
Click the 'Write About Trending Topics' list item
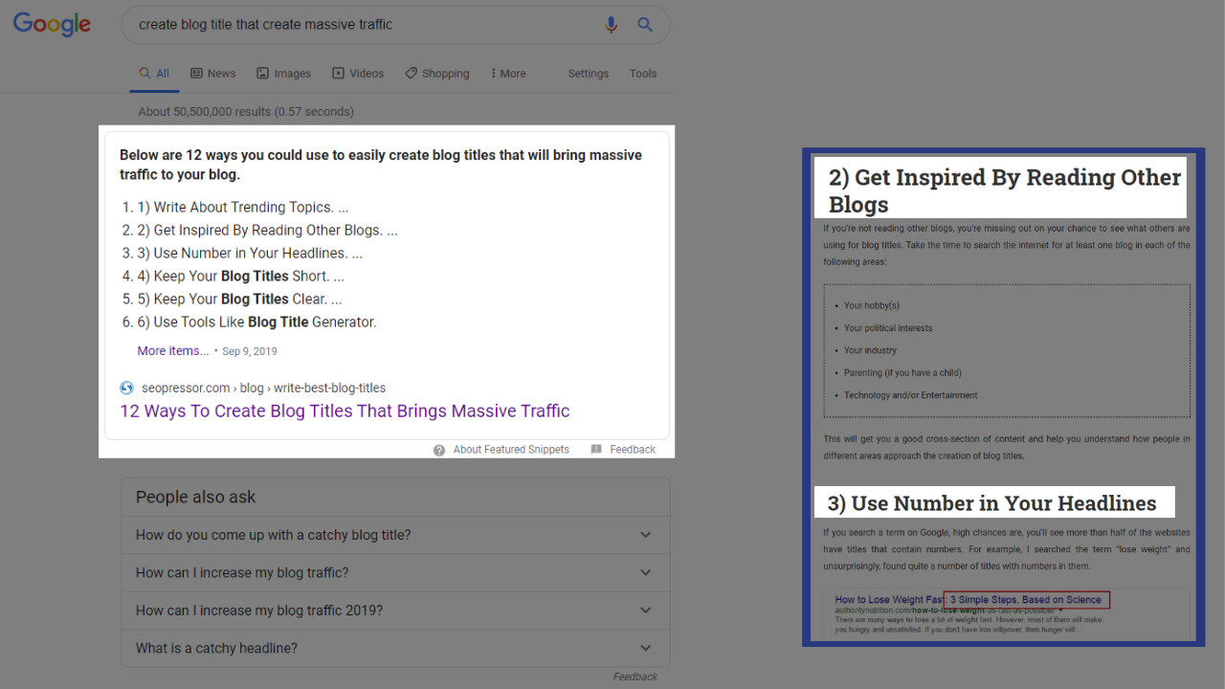[242, 207]
